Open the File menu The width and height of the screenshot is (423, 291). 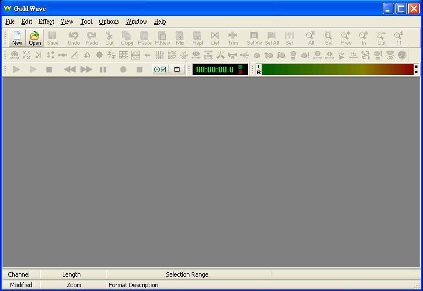coord(10,21)
